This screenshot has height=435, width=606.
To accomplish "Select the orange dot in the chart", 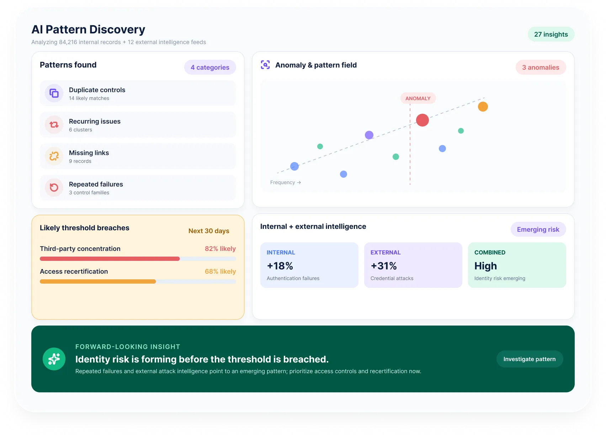I will coord(483,107).
